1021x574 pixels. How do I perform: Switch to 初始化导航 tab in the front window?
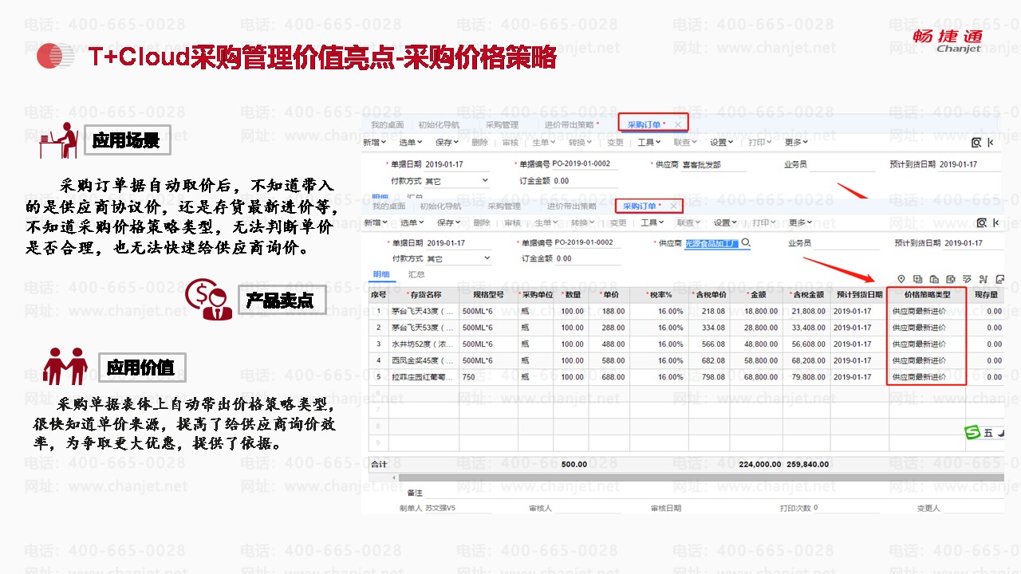point(440,206)
